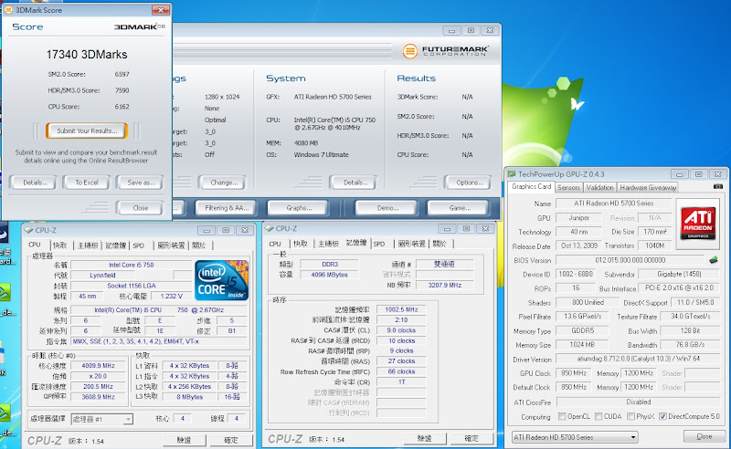This screenshot has width=731, height=449.
Task: Click the Save as button
Action: (x=141, y=183)
